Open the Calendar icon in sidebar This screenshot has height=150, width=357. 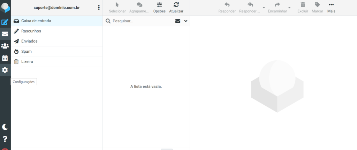5,58
